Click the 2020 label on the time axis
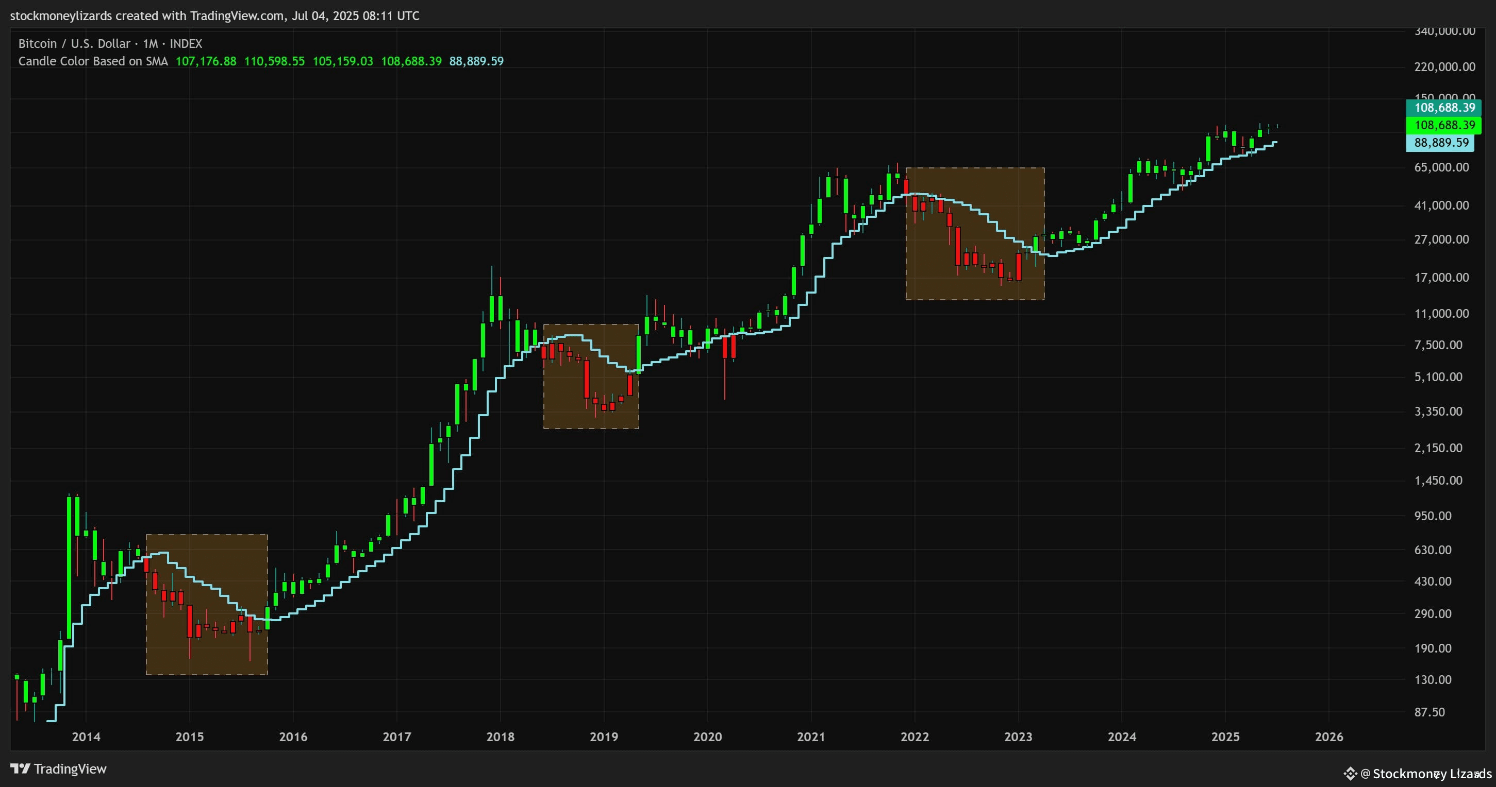Image resolution: width=1496 pixels, height=787 pixels. [x=707, y=737]
